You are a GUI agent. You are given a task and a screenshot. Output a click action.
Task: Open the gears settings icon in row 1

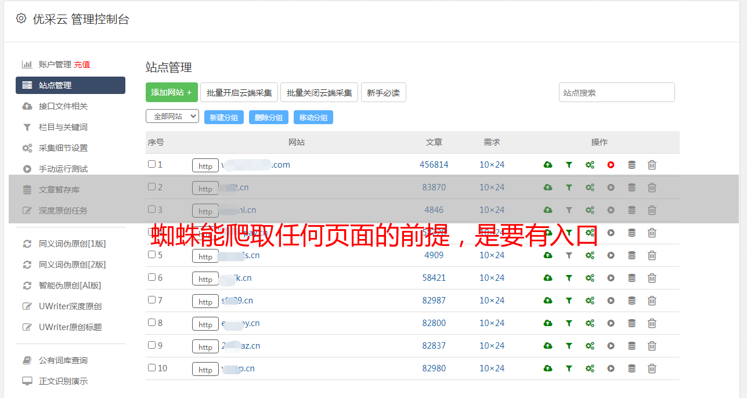(x=590, y=165)
